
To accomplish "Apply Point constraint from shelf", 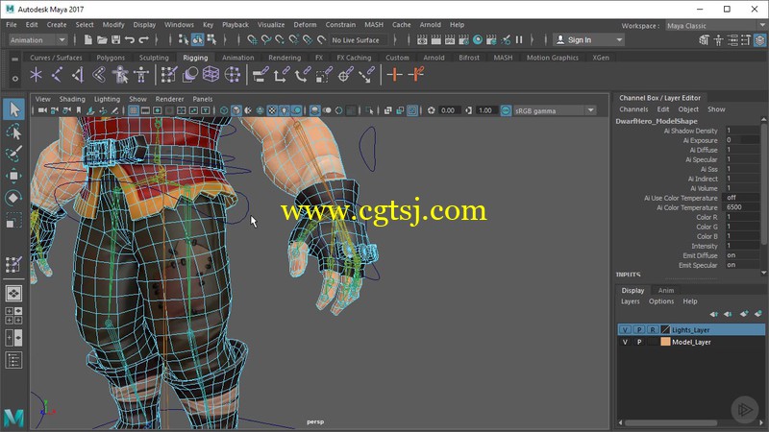I will click(x=281, y=75).
